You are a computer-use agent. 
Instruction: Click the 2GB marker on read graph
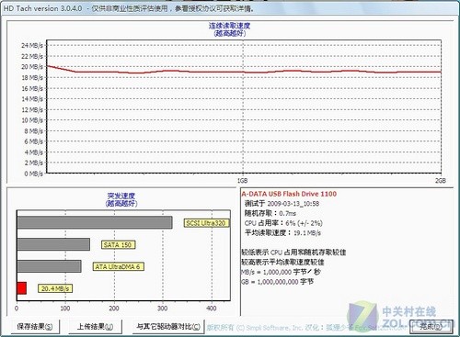coord(441,181)
